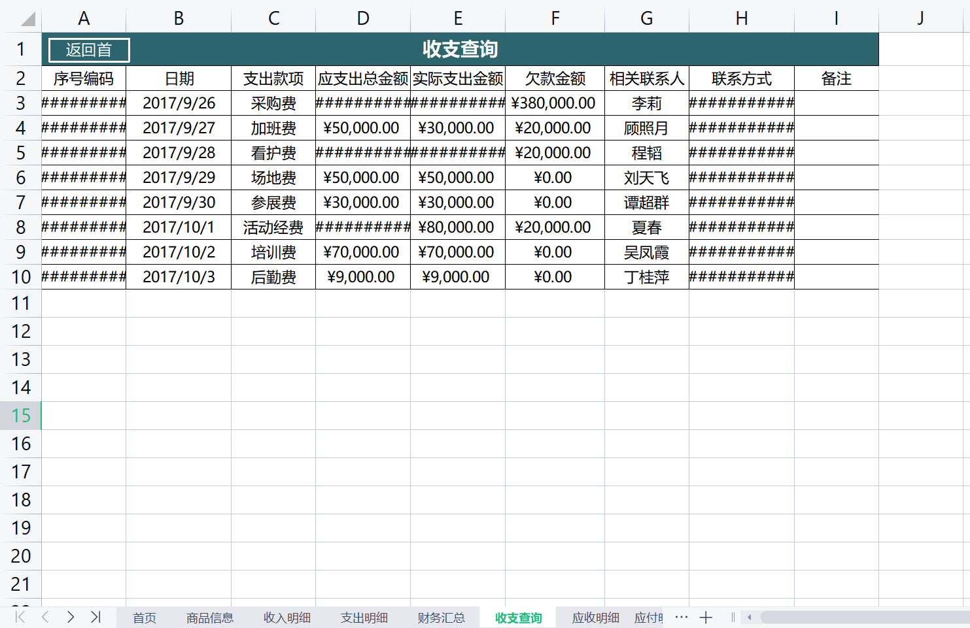The height and width of the screenshot is (628, 970).
Task: Click the select-all corner triangle
Action: 27,18
